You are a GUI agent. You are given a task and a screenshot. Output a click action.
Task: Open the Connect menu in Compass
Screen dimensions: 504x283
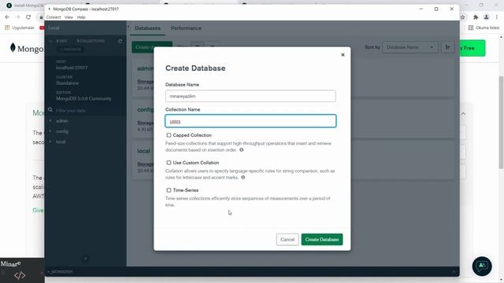pos(54,17)
